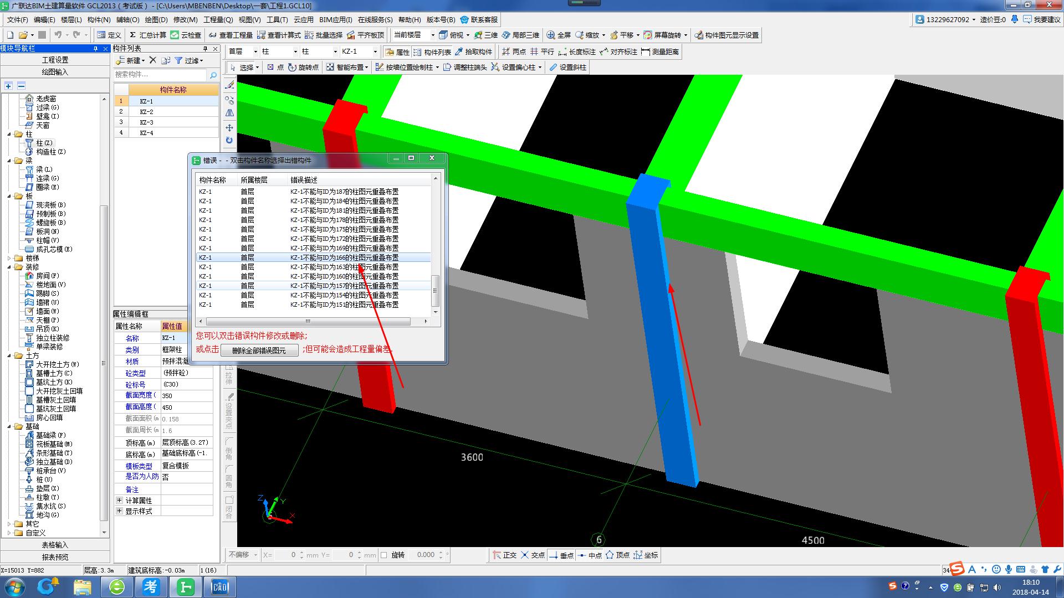
Task: Open the 新建 new component dropdown
Action: [130, 60]
